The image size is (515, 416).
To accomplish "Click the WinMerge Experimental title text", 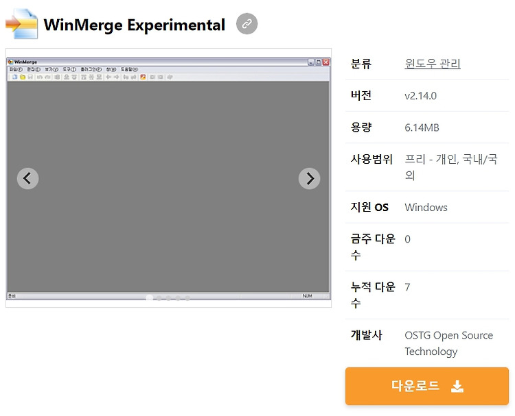I will click(x=135, y=25).
